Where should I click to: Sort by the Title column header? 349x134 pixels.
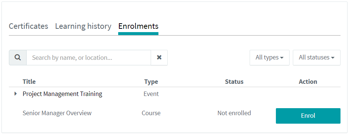click(29, 82)
